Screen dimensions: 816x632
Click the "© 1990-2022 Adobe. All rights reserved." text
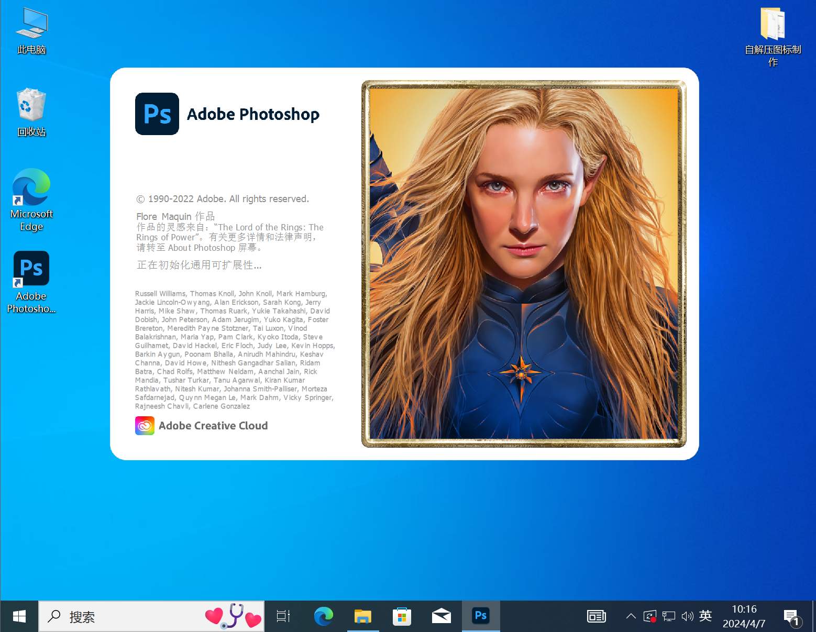(223, 199)
